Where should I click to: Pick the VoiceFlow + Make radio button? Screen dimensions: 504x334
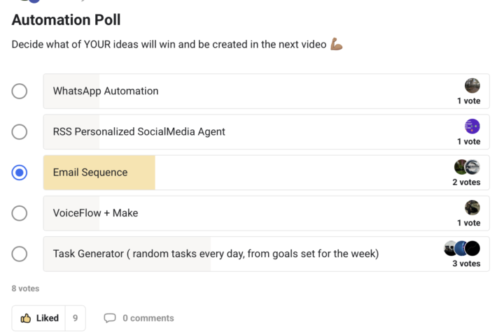pyautogui.click(x=20, y=213)
